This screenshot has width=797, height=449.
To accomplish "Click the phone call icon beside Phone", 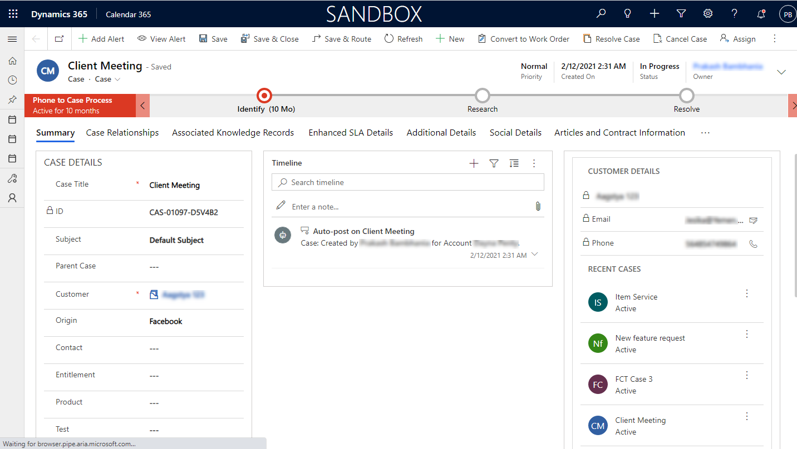I will pyautogui.click(x=753, y=243).
